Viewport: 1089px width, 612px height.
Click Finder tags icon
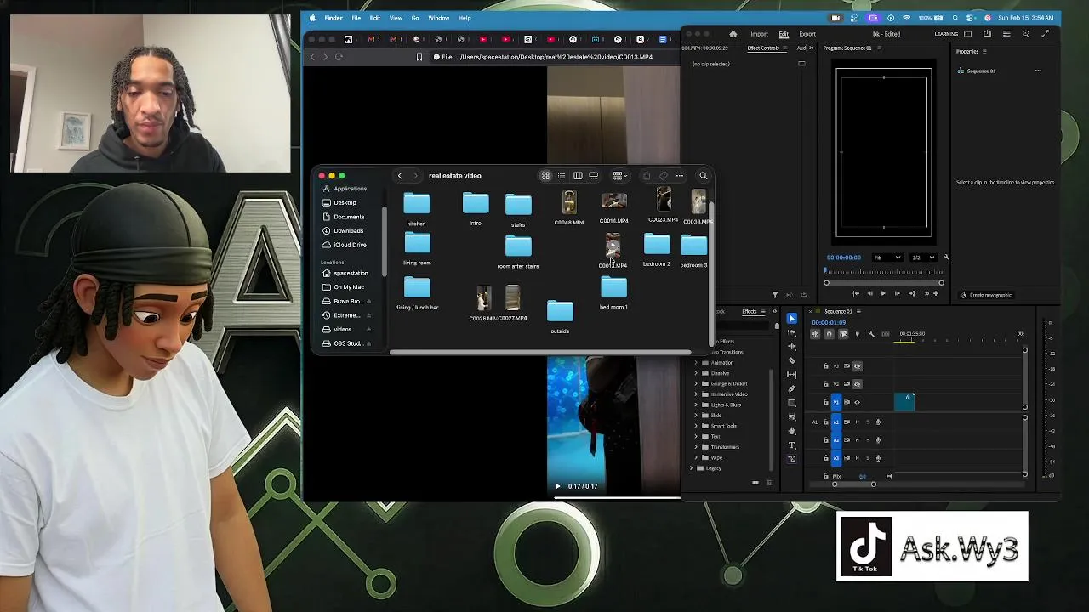click(x=664, y=176)
